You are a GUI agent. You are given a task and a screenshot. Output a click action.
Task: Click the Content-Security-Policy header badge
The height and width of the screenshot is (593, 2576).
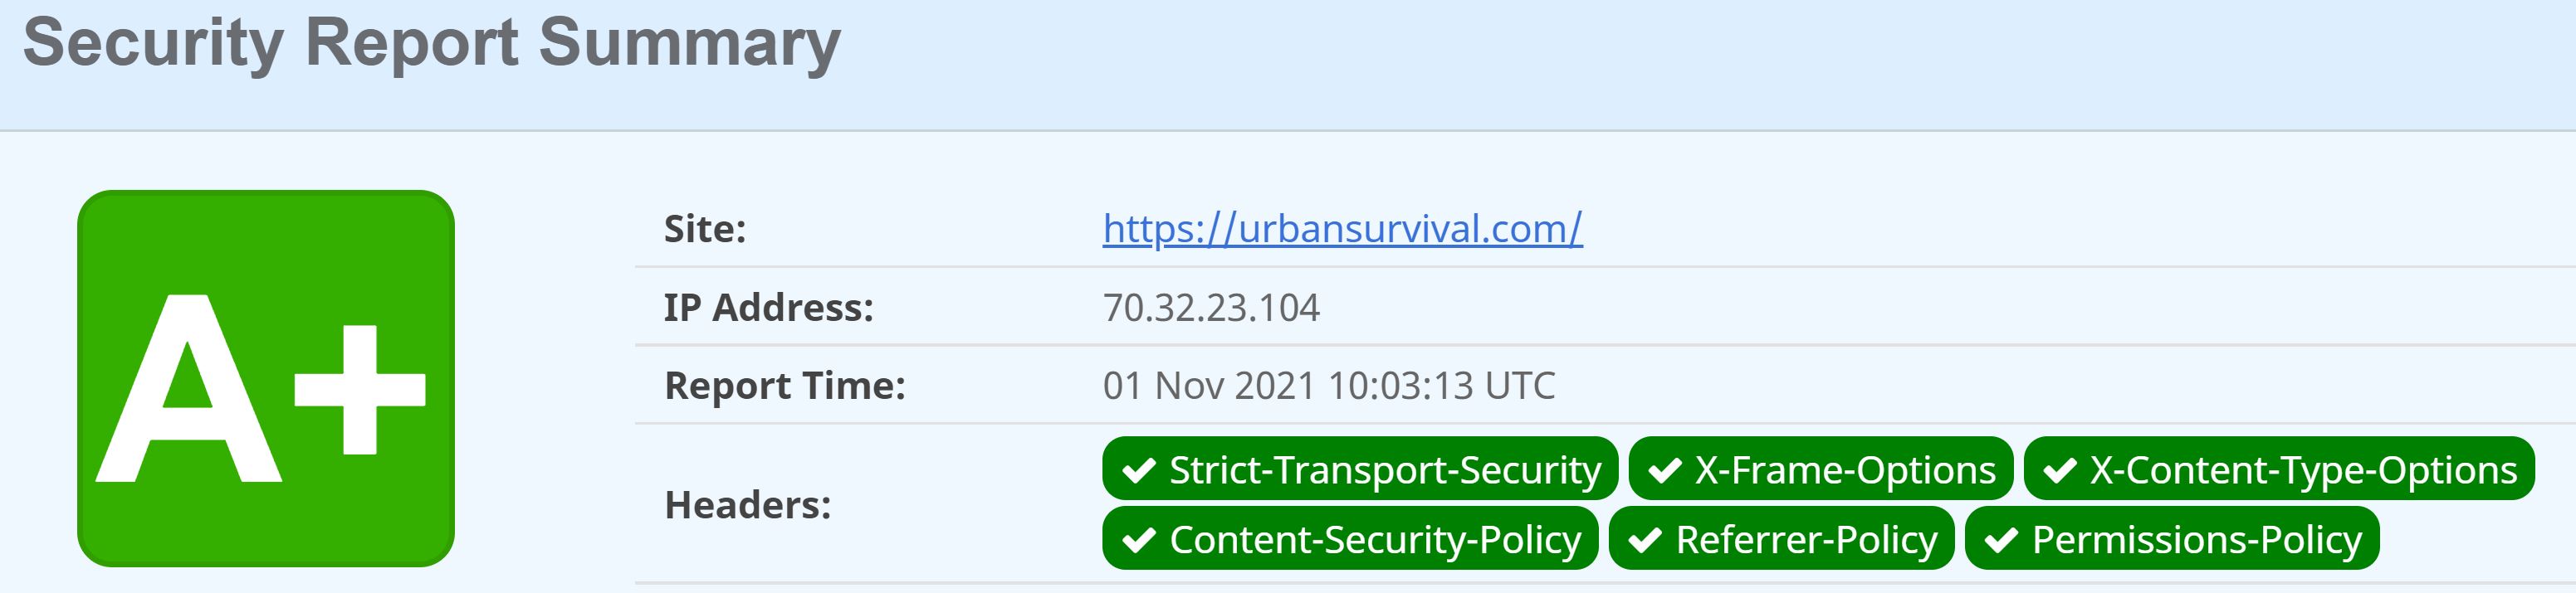coord(1350,538)
